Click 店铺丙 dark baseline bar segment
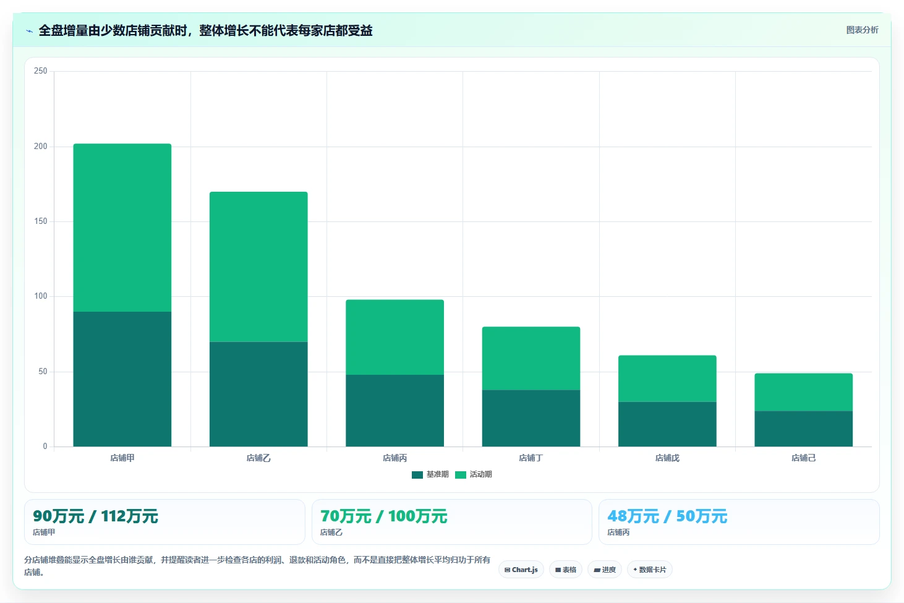This screenshot has height=603, width=904. point(394,411)
